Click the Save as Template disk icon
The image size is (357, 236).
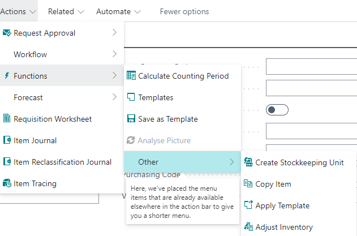[131, 119]
